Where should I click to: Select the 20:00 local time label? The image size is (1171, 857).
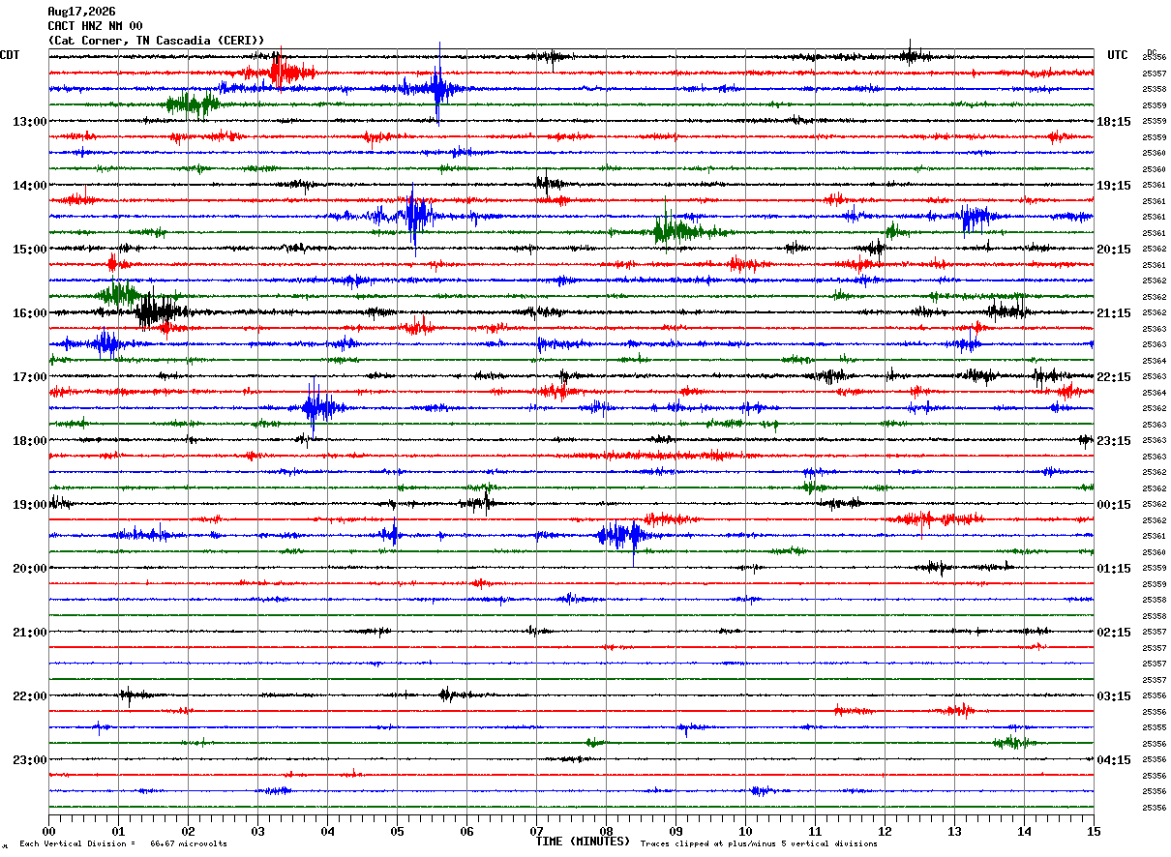30,569
